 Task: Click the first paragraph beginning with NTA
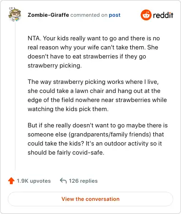click(x=94, y=52)
